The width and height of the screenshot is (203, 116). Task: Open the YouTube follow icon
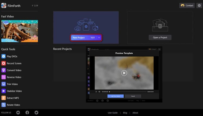(18, 112)
